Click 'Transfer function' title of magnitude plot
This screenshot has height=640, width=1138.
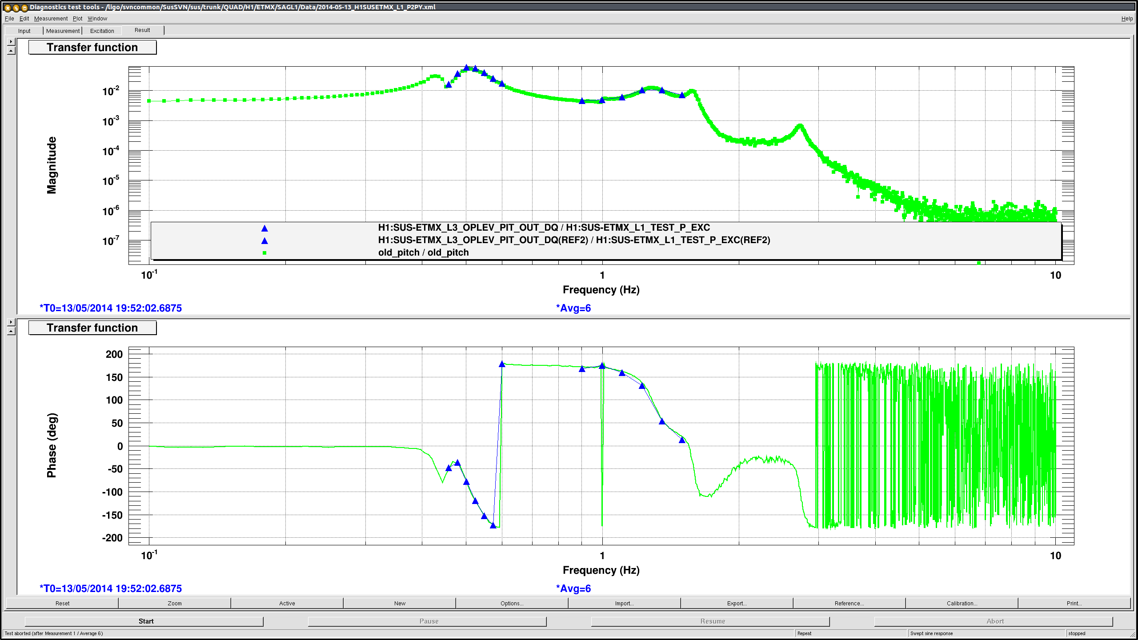[92, 48]
